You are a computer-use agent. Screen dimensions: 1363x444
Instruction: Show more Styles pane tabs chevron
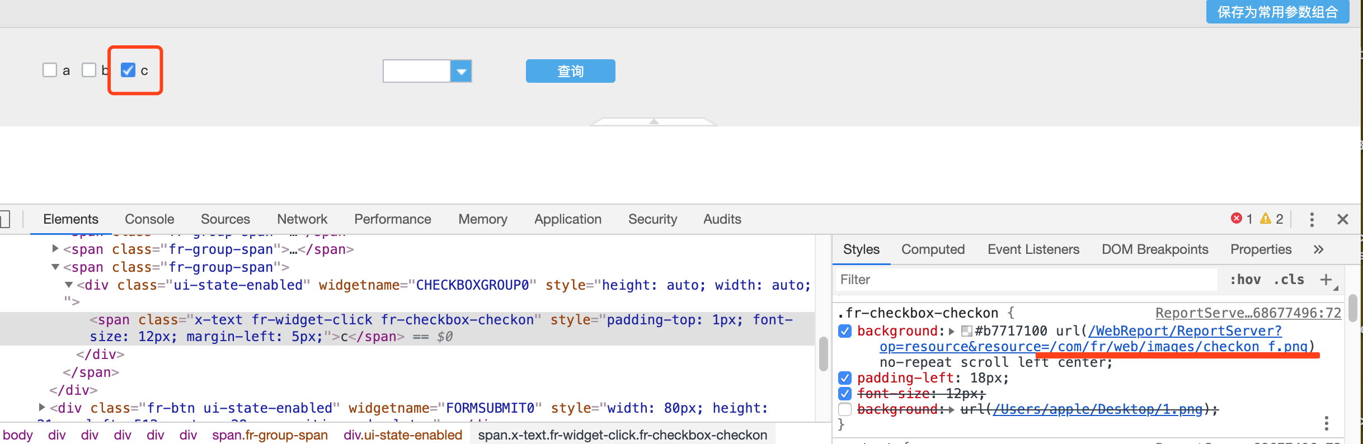tap(1319, 249)
